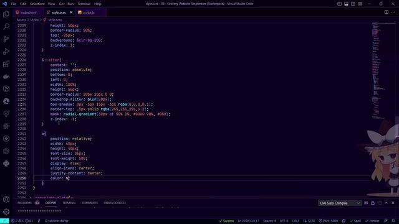Open the Help menu
399x224 pixels.
pyautogui.click(x=98, y=4)
